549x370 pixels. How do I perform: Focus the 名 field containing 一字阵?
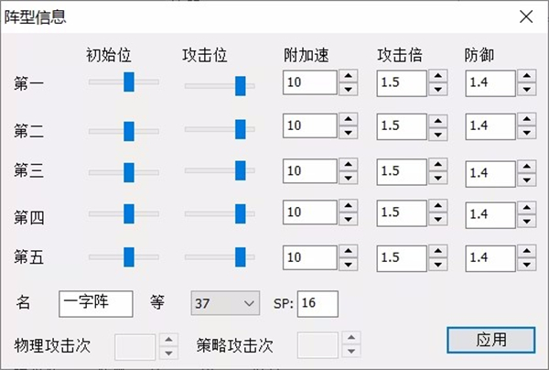coord(96,304)
